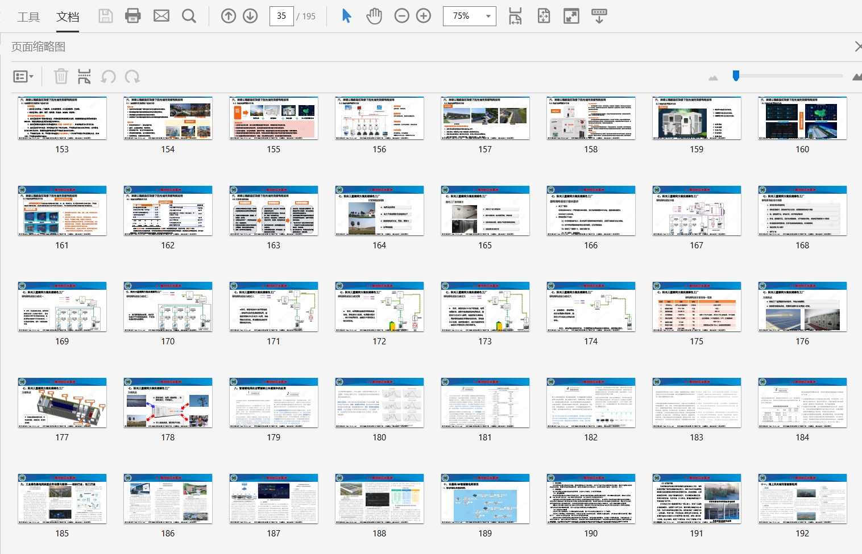
Task: Select page thumbnail 156
Action: (379, 118)
